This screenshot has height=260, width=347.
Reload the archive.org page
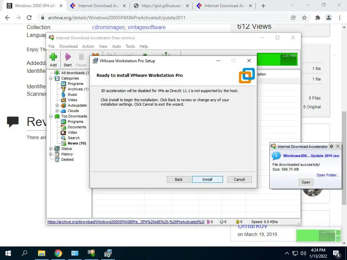(x=29, y=18)
